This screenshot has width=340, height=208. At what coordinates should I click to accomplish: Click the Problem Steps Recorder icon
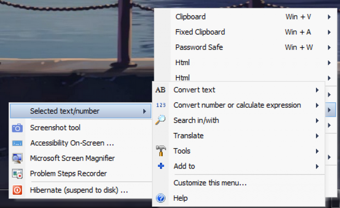17,174
